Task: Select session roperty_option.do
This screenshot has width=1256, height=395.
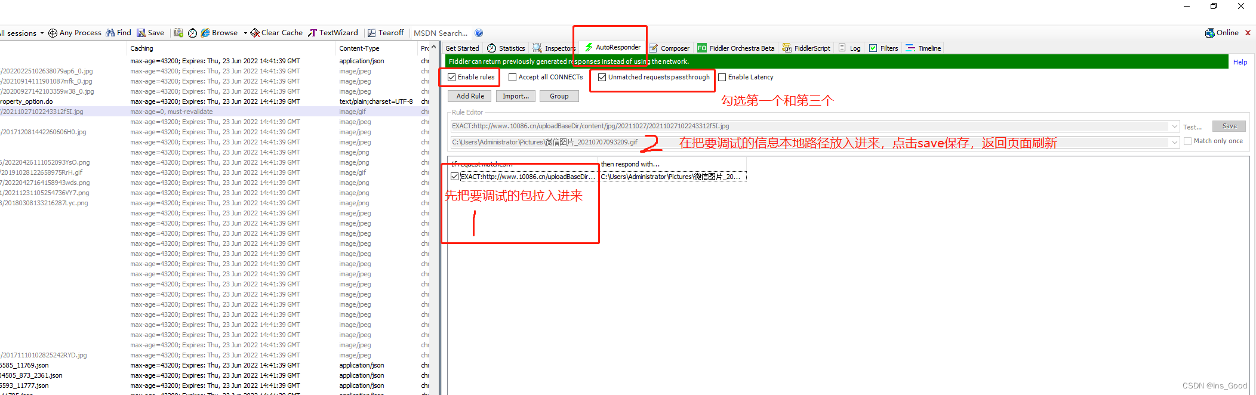Action: [26, 101]
